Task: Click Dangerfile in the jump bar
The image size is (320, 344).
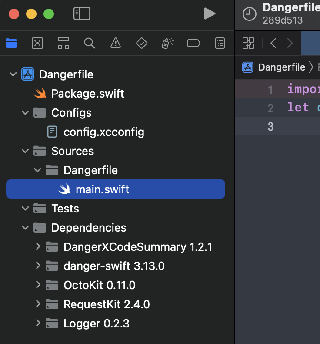Action: tap(281, 67)
